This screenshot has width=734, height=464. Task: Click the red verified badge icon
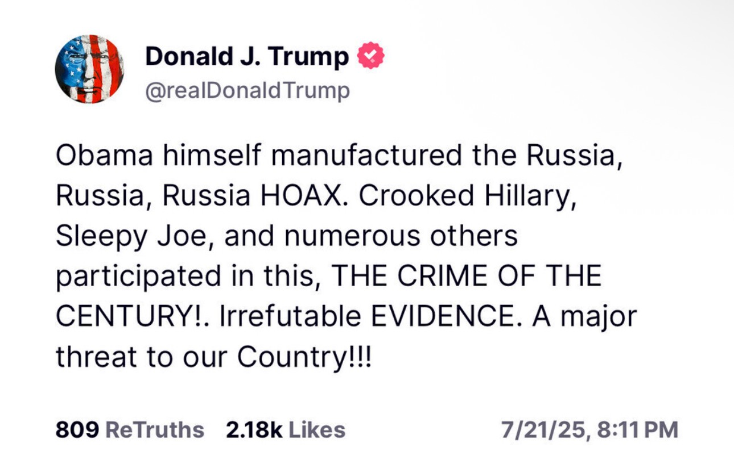coord(370,57)
